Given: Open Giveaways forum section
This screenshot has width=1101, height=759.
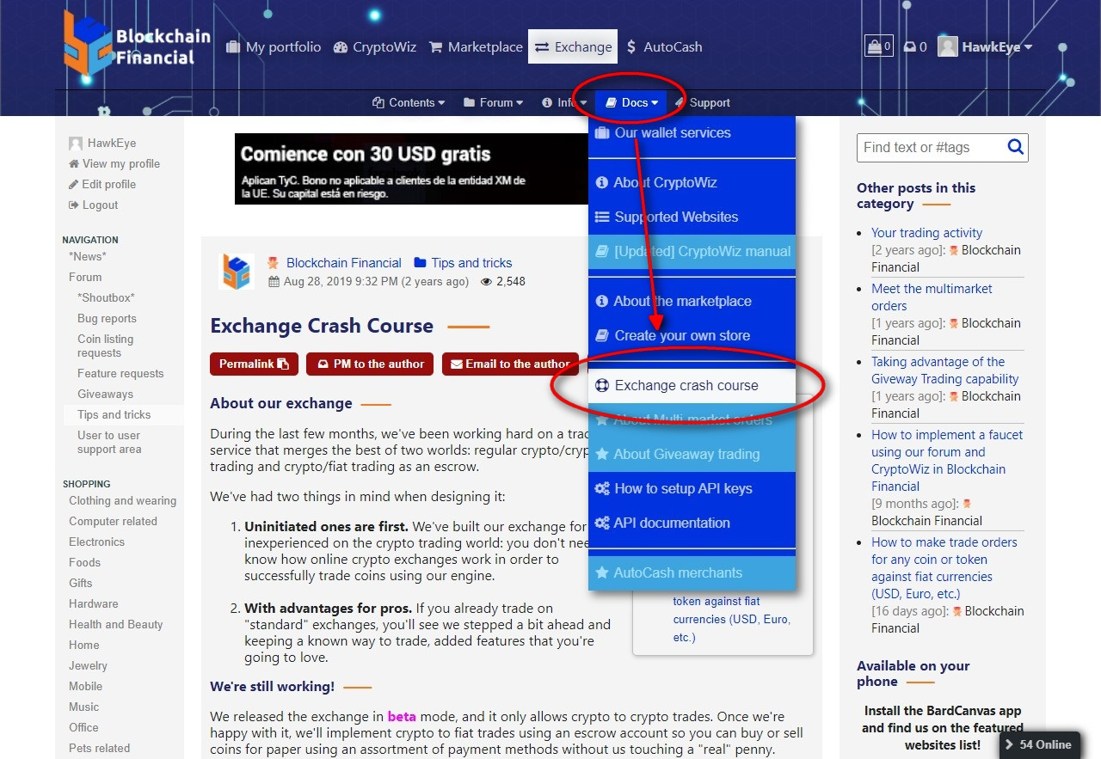Looking at the screenshot, I should click(x=105, y=394).
